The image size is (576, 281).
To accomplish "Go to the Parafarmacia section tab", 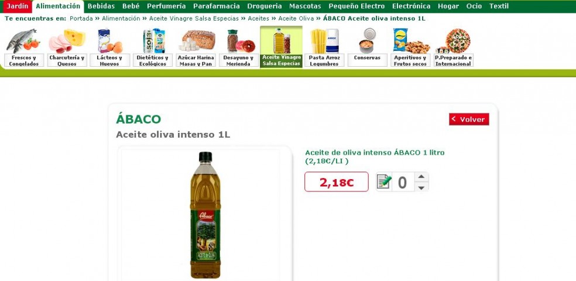I will click(217, 6).
